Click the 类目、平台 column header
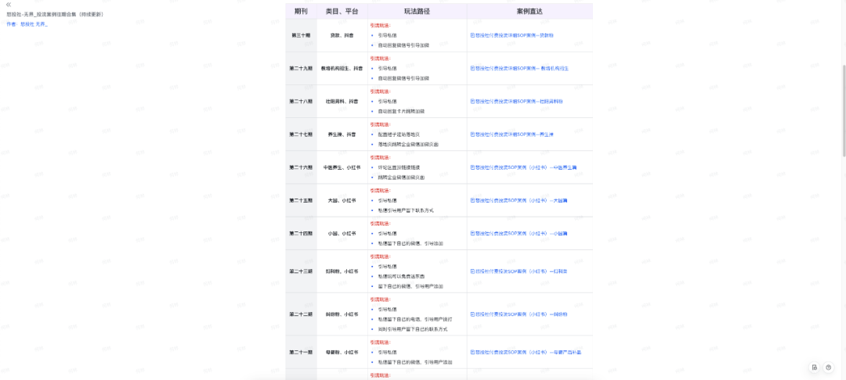Viewport: 846px width, 380px height. point(342,11)
